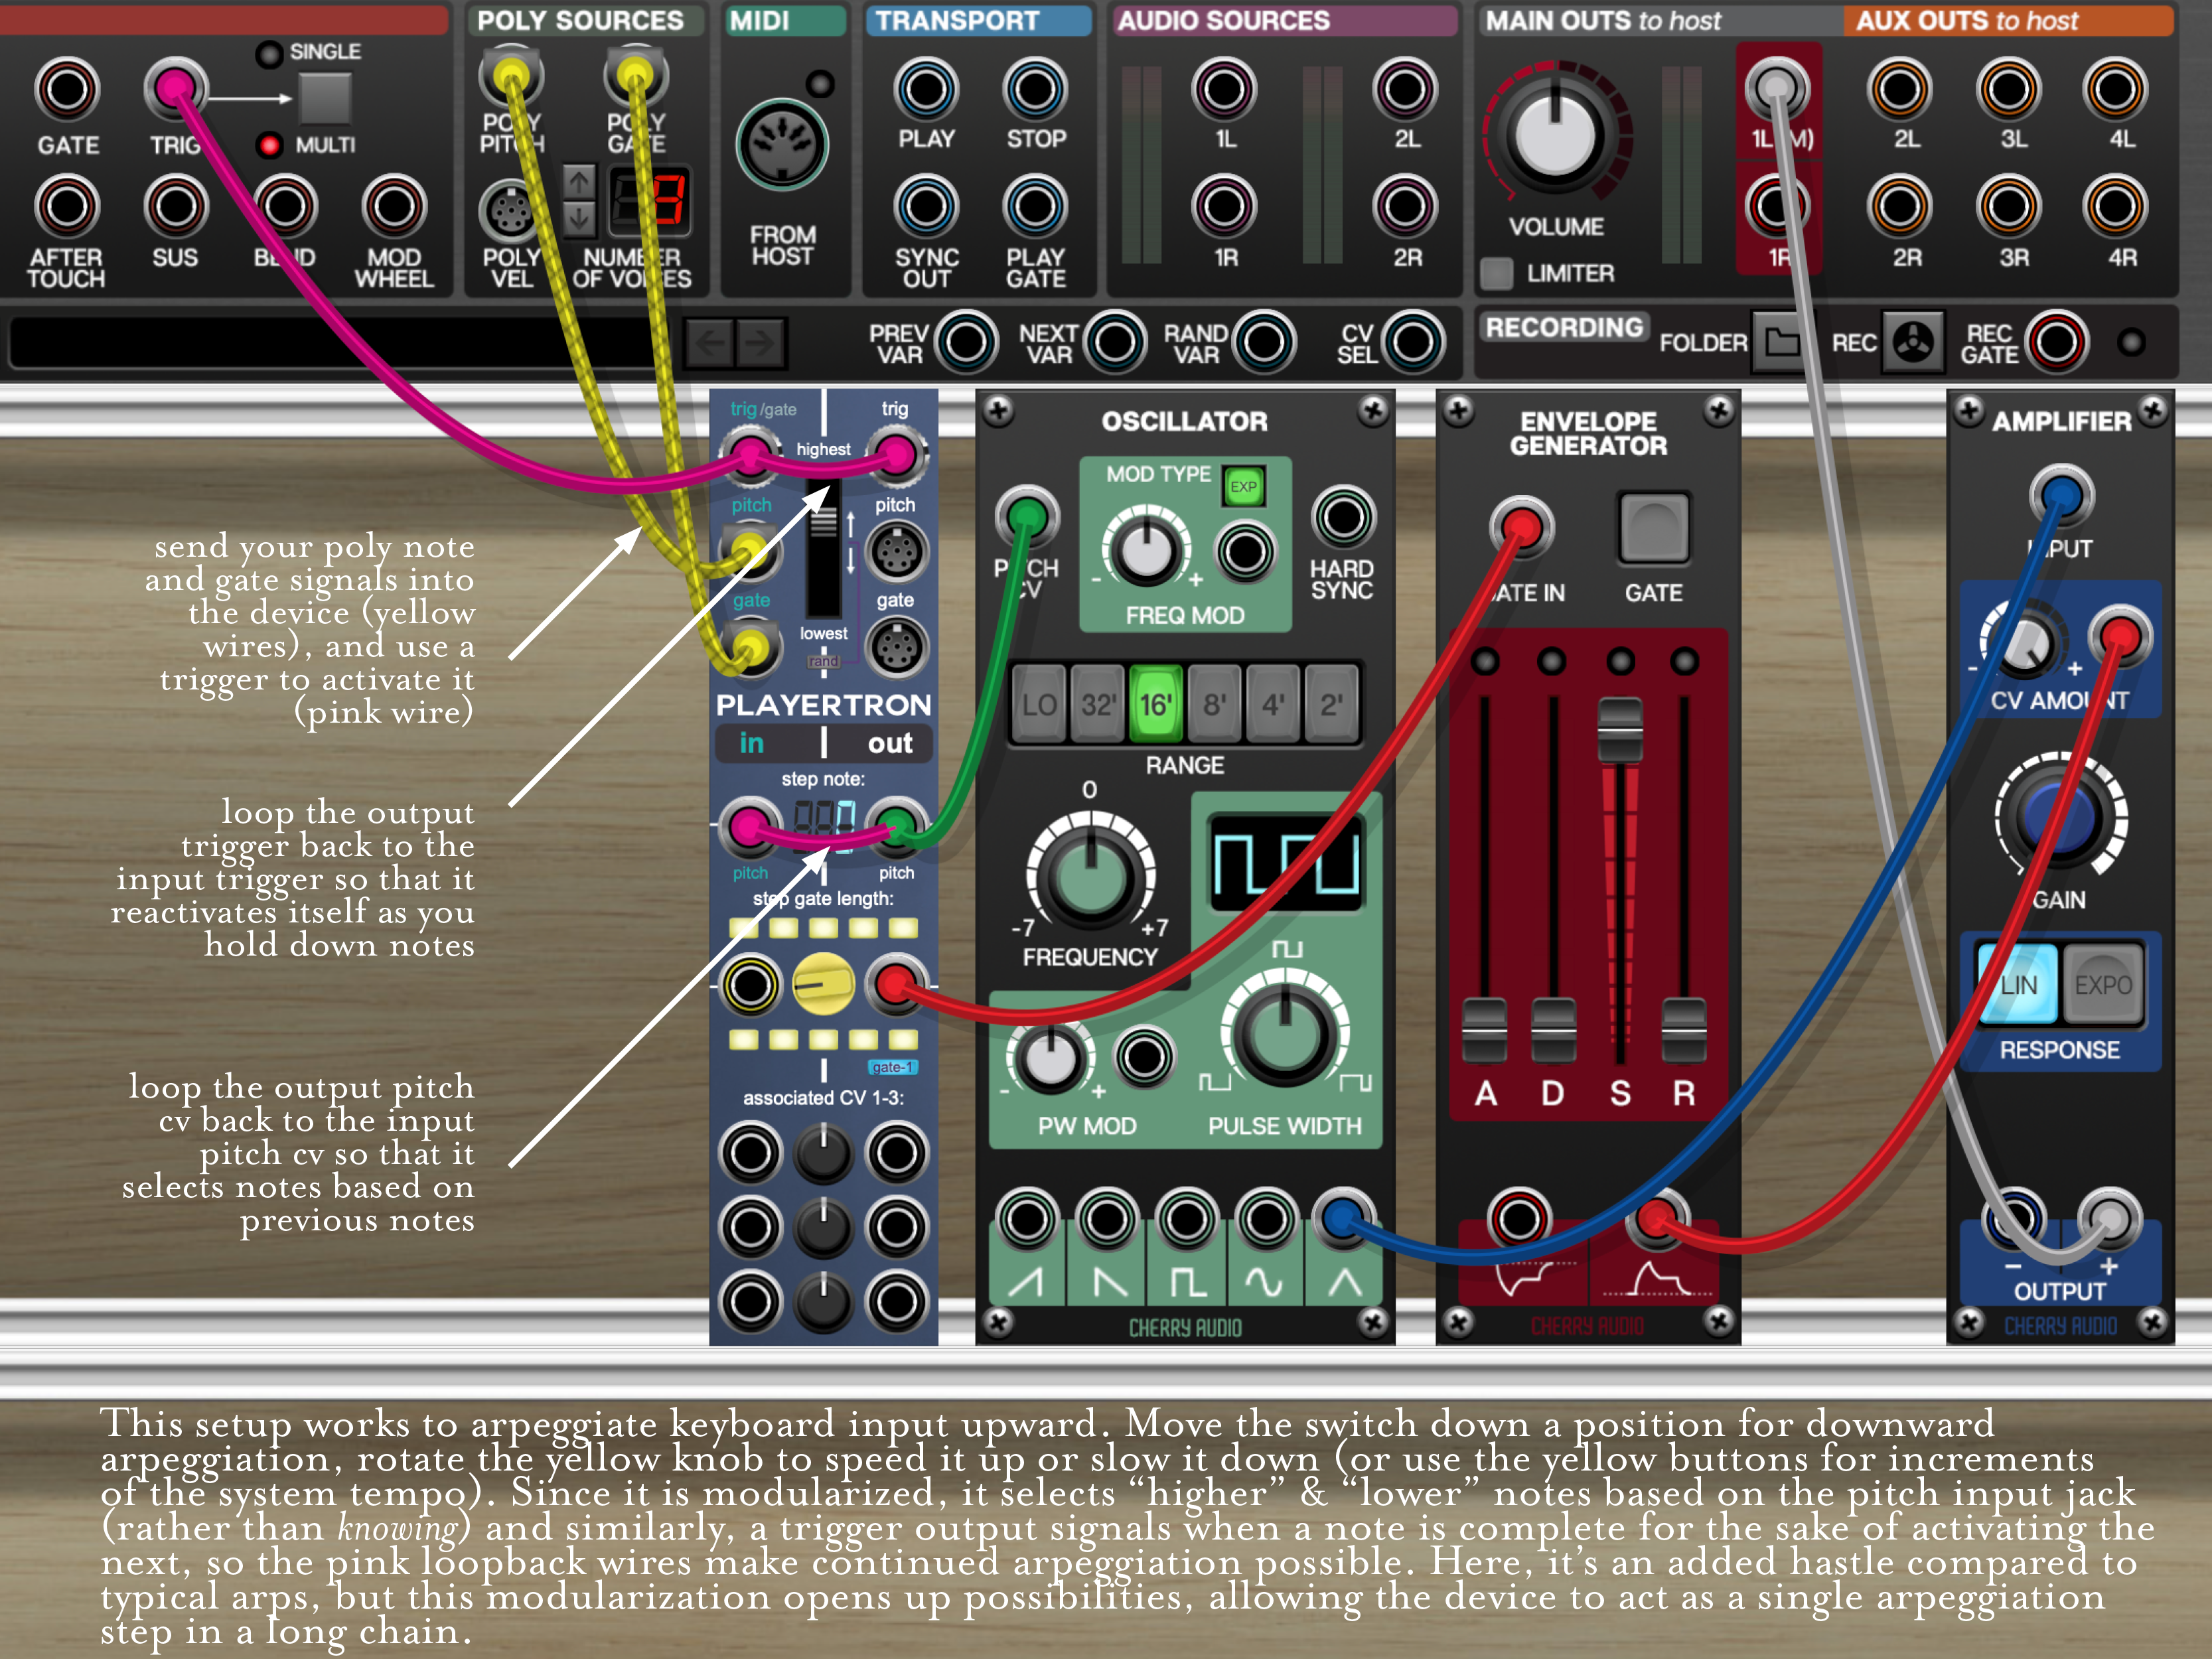Open the recording FOLDER icon
Image resolution: width=2212 pixels, height=1659 pixels.
(x=1780, y=343)
